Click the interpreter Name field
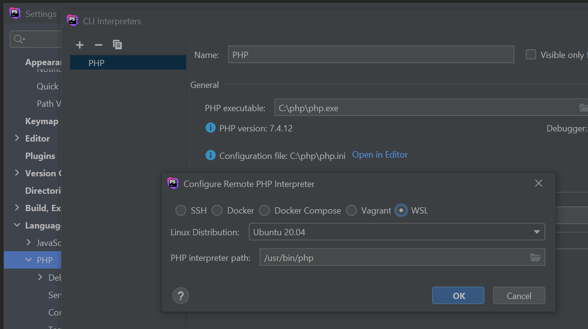This screenshot has width=588, height=329. pos(371,55)
